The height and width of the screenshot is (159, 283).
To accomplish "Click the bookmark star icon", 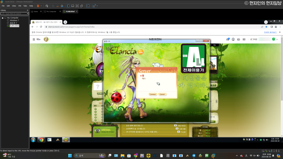I will (x=266, y=27).
